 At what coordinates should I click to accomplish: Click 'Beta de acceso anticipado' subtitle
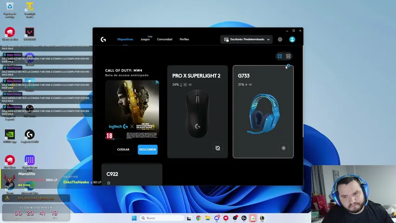point(127,75)
